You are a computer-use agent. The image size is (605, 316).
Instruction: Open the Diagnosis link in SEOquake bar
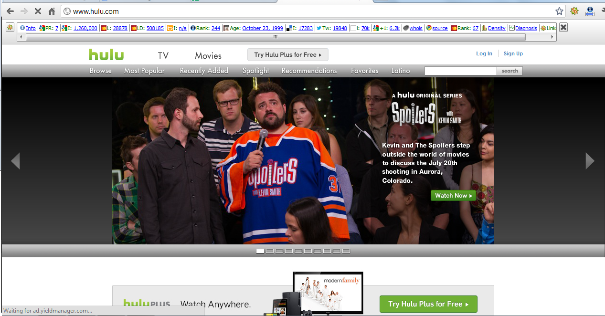coord(526,28)
